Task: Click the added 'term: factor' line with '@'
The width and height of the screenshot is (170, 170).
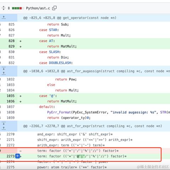Action: (x=82, y=156)
